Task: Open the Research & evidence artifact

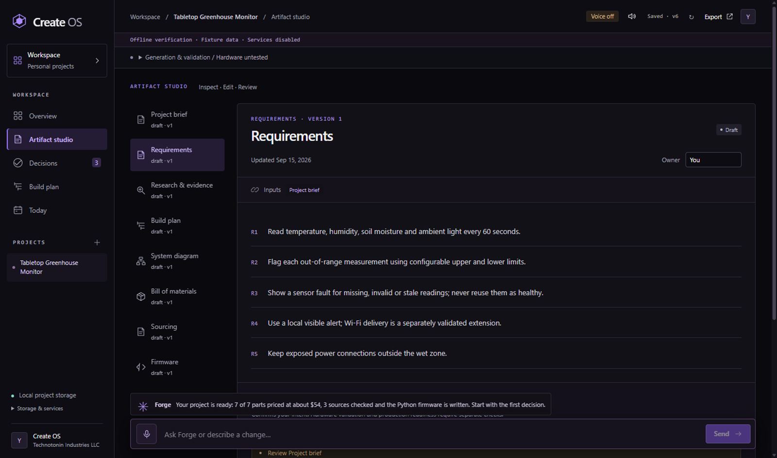Action: point(177,190)
